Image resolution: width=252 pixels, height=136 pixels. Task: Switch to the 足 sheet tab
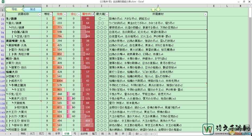pyautogui.click(x=130, y=134)
